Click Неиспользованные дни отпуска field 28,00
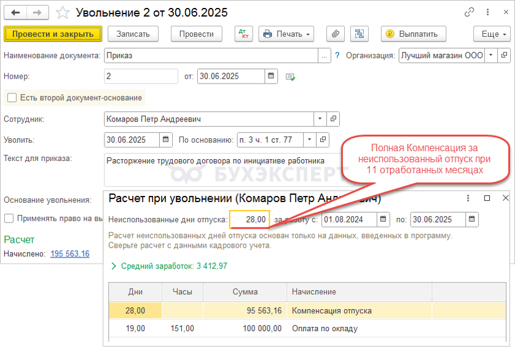Image resolution: width=515 pixels, height=349 pixels. pos(250,219)
